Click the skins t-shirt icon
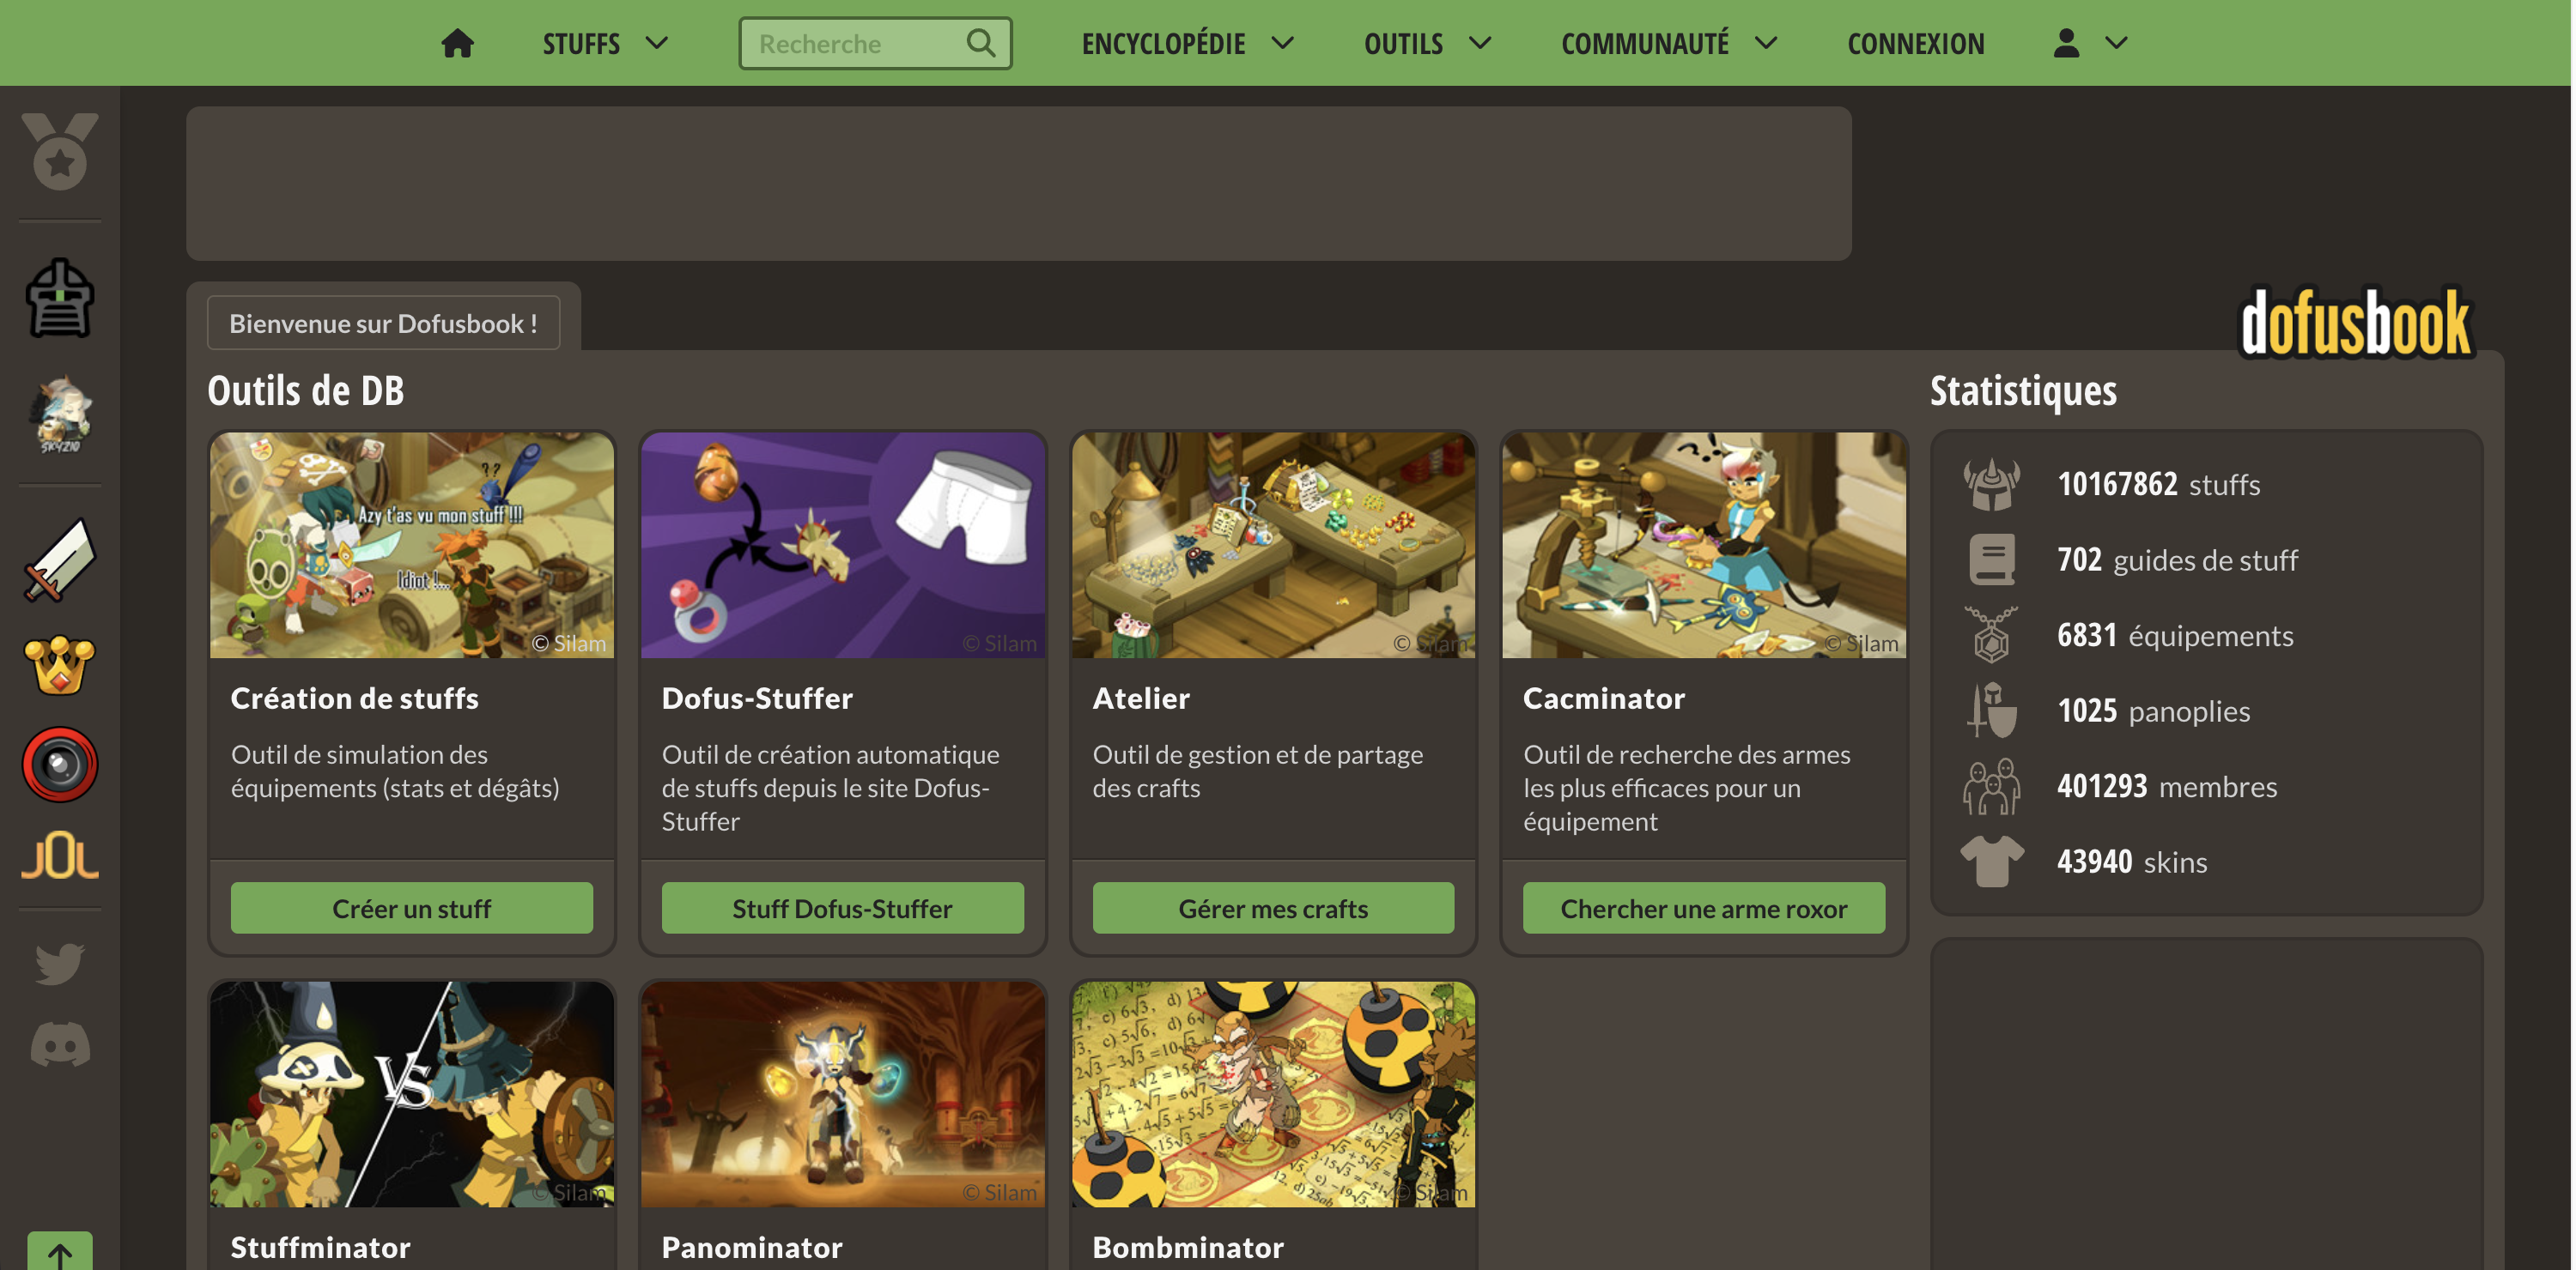Viewport: 2576px width, 1270px height. (1992, 862)
